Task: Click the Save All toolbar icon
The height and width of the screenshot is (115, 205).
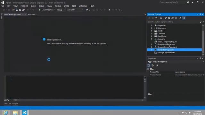Action: point(23,10)
